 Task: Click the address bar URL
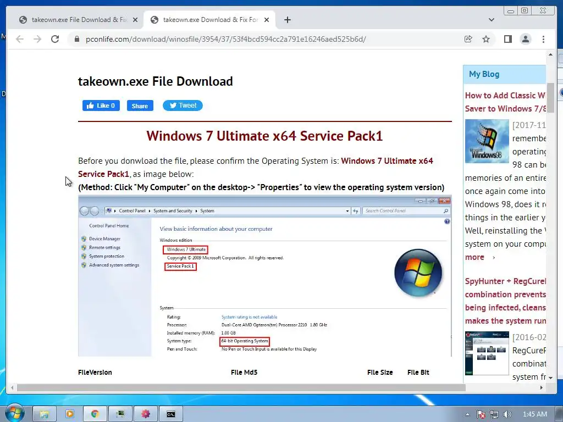click(225, 39)
